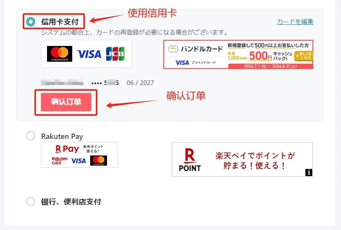Click the VISA logo in credit card box
The height and width of the screenshot is (230, 341).
89,54
